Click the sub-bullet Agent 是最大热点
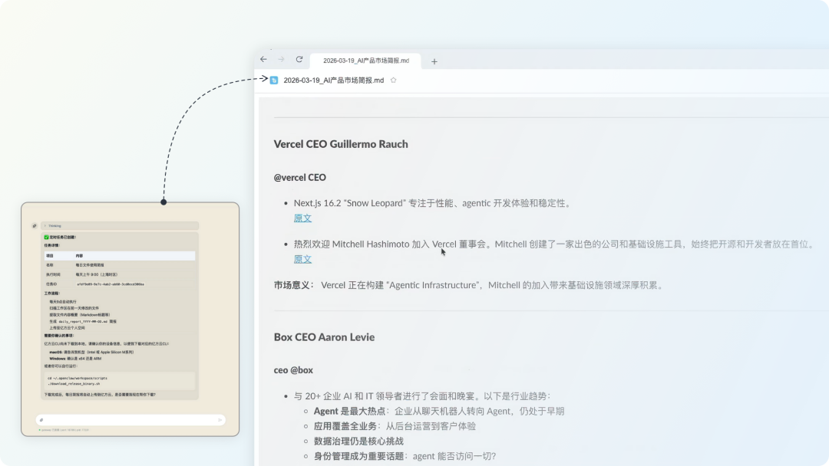 439,411
